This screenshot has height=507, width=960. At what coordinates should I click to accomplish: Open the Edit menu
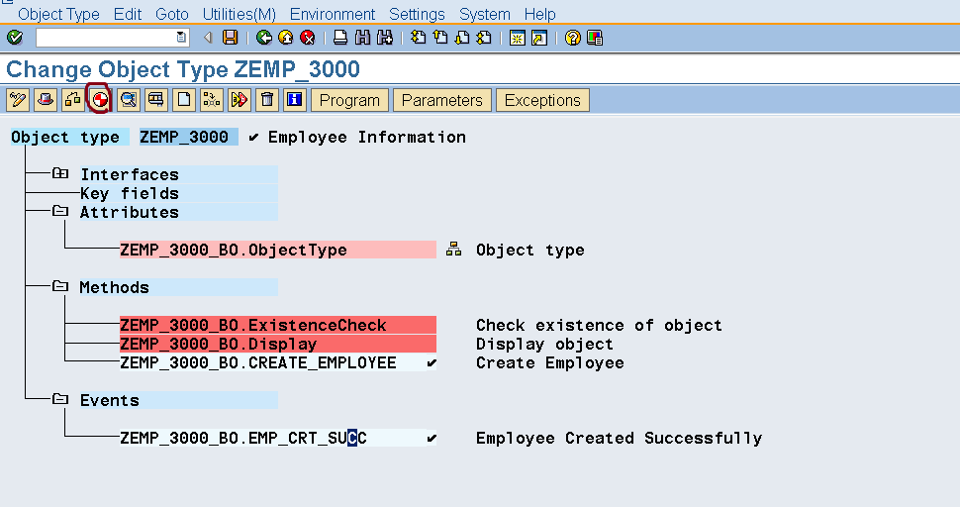tap(128, 14)
